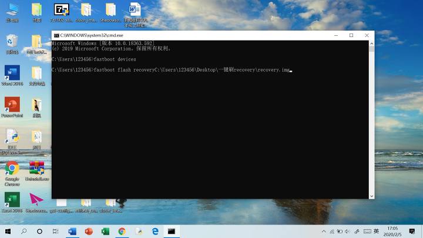Toggle the input language indicator 英
This screenshot has width=423, height=238.
click(x=376, y=232)
